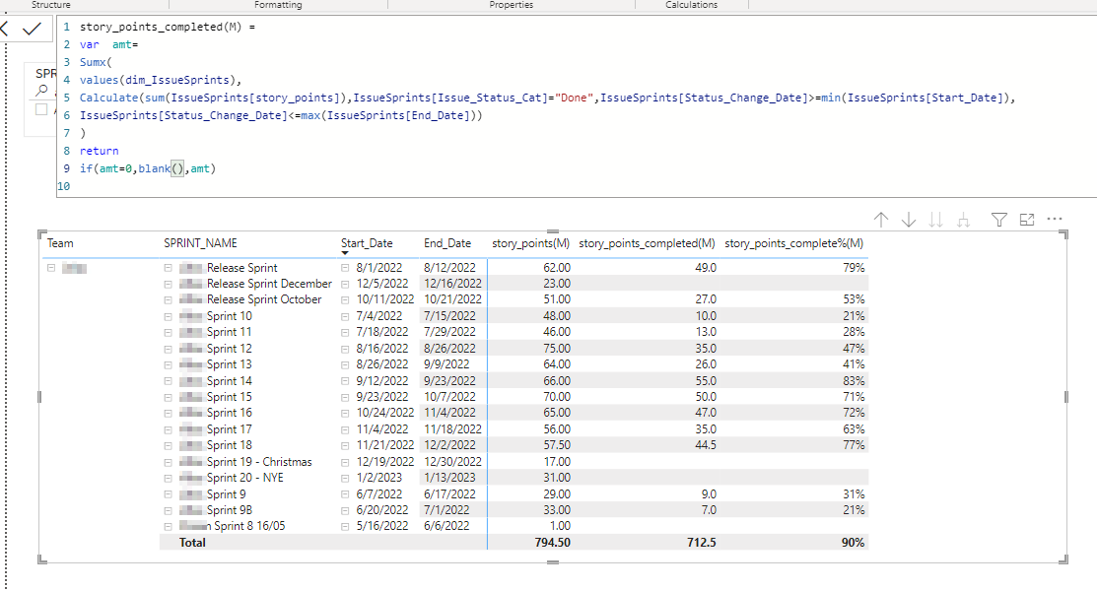Open the Structure ribbon group
The width and height of the screenshot is (1097, 590).
51,4
